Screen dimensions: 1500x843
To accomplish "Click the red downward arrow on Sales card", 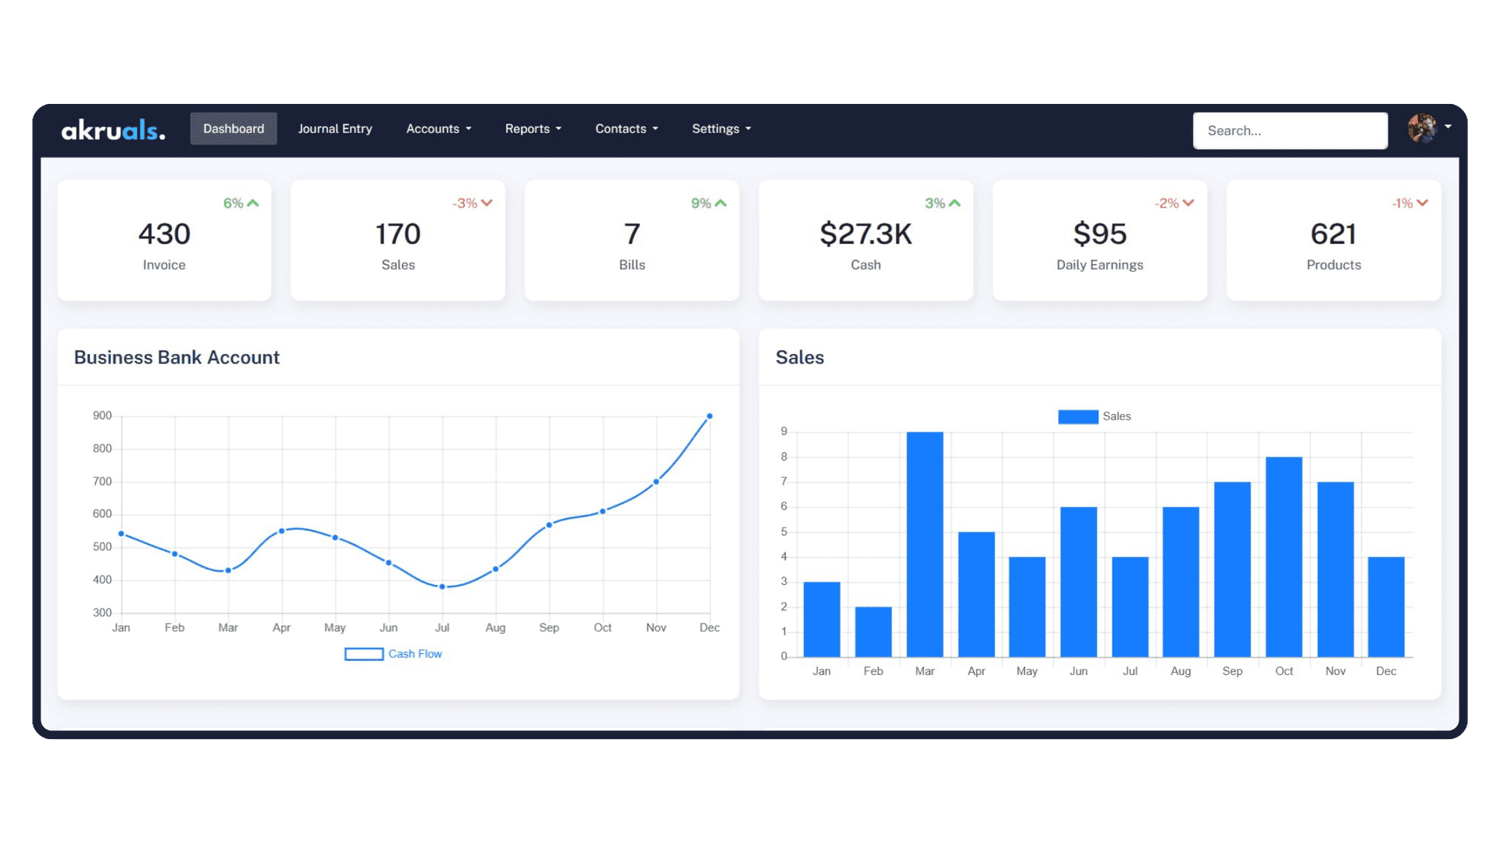I will [486, 202].
